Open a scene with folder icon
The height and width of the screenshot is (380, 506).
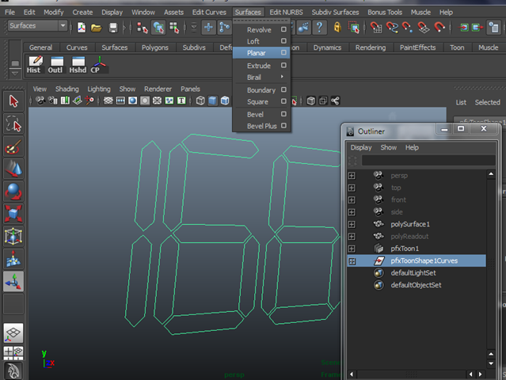tap(96, 28)
